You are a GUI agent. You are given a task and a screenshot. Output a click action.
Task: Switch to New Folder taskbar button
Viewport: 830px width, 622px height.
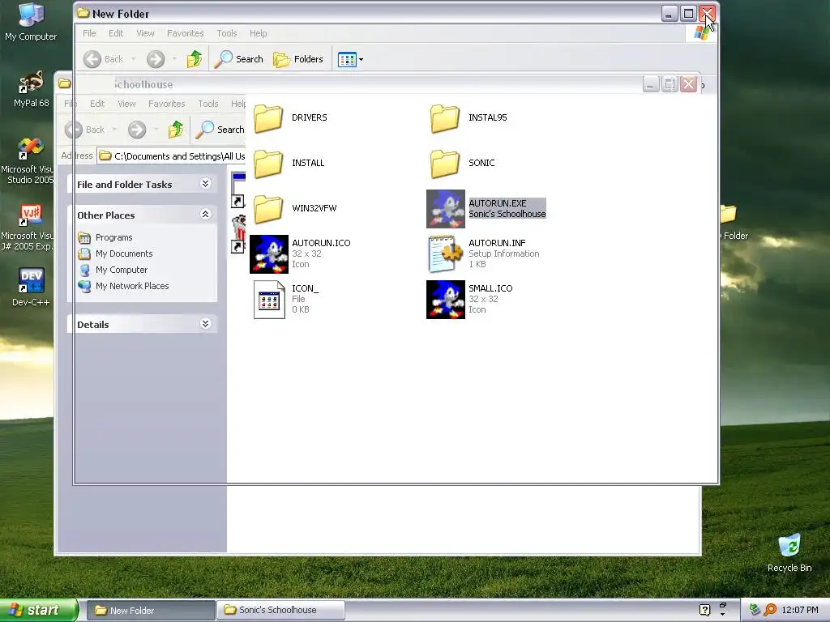pyautogui.click(x=150, y=611)
